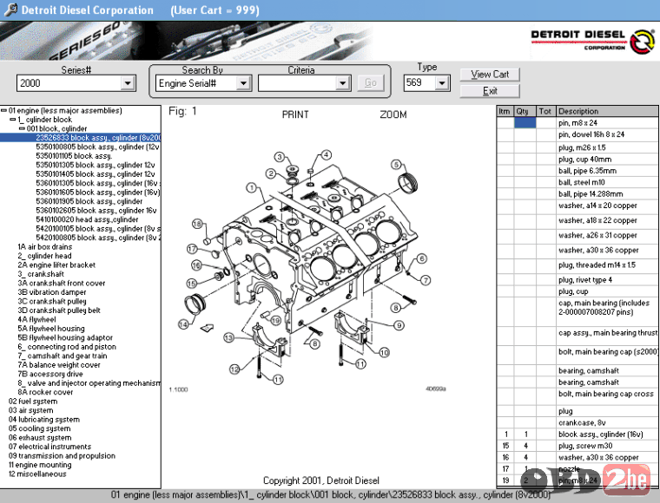660x503 pixels.
Task: Open 3D crankshaft pulley belt
Action: coord(59,310)
